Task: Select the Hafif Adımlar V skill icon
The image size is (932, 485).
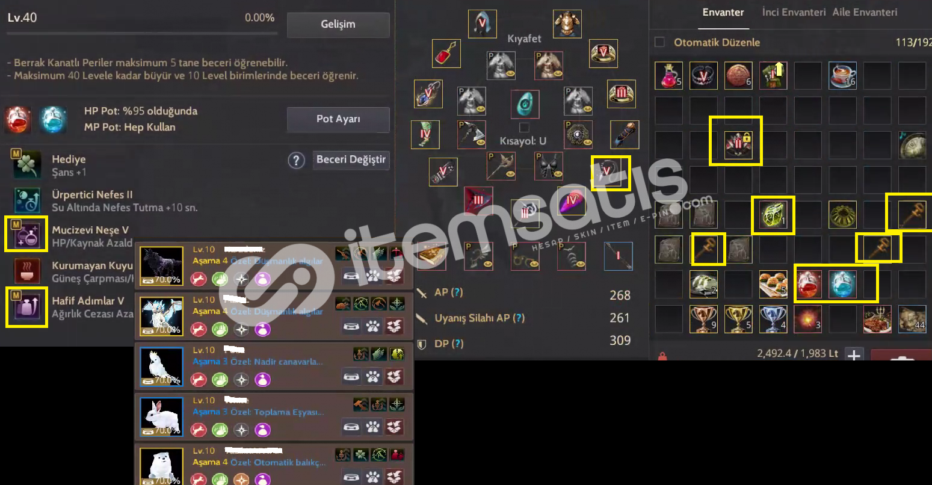Action: (27, 306)
